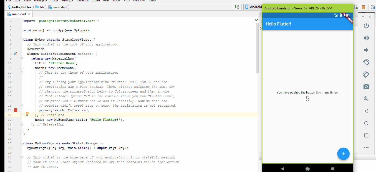Collapse the MyApp class fold on line 5
376x172 pixels.
point(22,40)
